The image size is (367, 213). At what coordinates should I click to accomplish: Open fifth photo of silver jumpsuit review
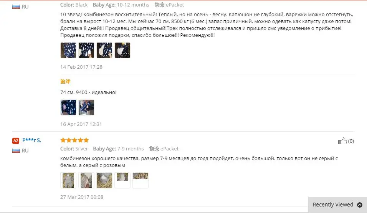point(141,180)
